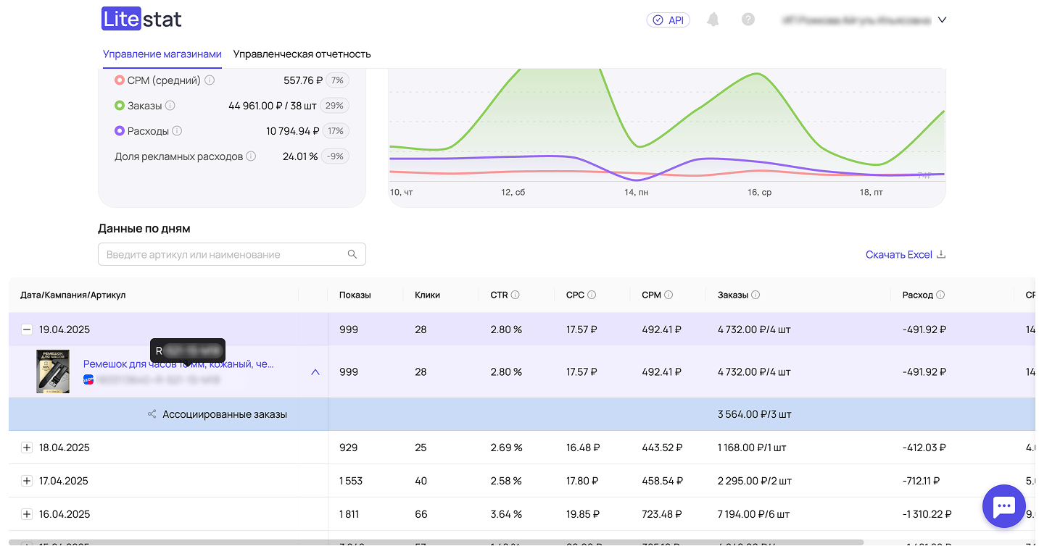Switch to Управленческая отчетность tab

pos(302,54)
